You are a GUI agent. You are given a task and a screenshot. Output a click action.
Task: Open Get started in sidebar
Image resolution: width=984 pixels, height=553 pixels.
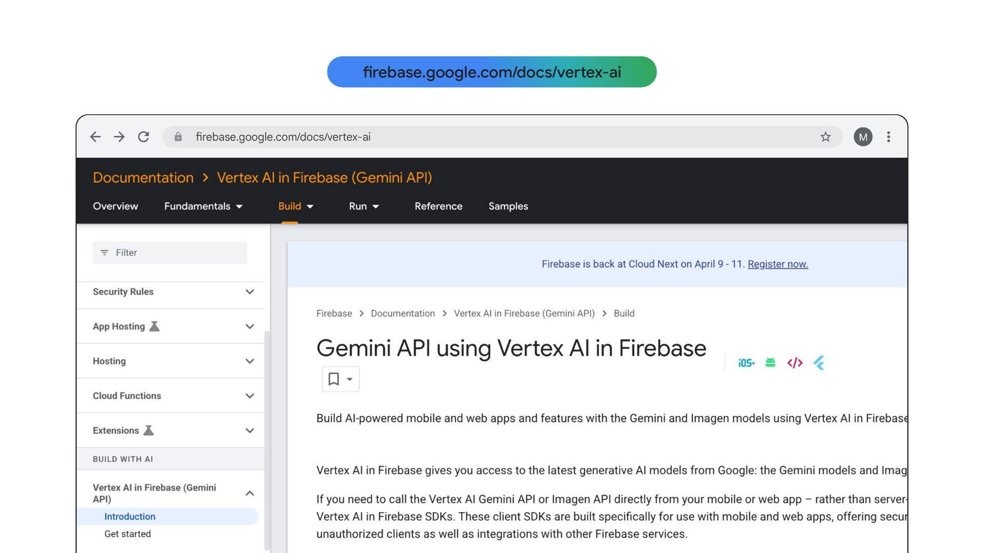[x=128, y=534]
